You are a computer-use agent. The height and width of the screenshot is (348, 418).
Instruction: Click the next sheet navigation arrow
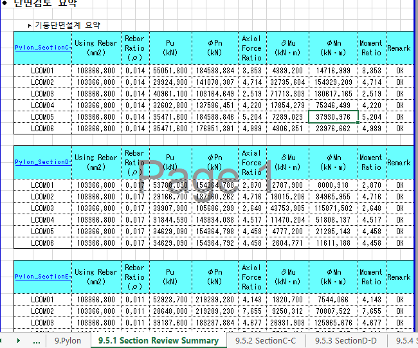tap(19, 340)
